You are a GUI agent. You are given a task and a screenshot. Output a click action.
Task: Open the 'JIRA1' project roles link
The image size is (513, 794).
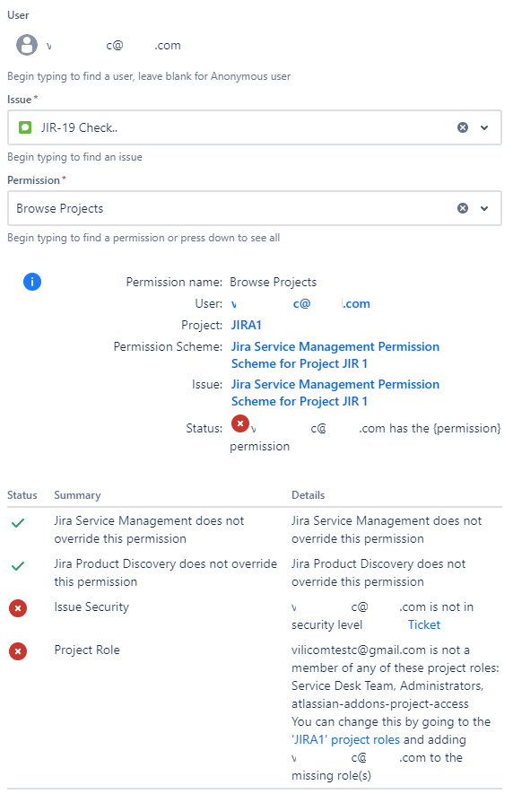345,740
